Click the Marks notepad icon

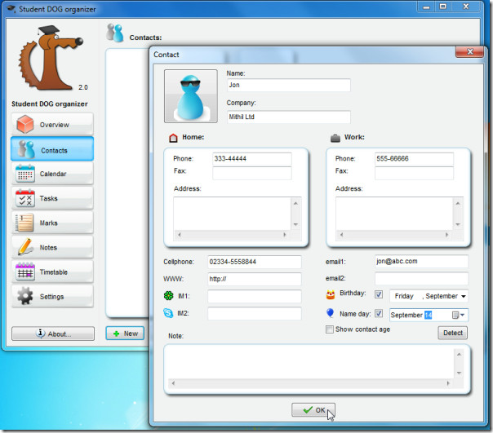point(24,223)
